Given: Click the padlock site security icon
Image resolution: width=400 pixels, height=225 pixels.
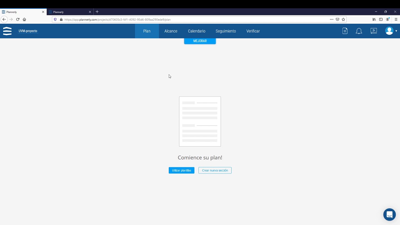Looking at the screenshot, I should 61,19.
